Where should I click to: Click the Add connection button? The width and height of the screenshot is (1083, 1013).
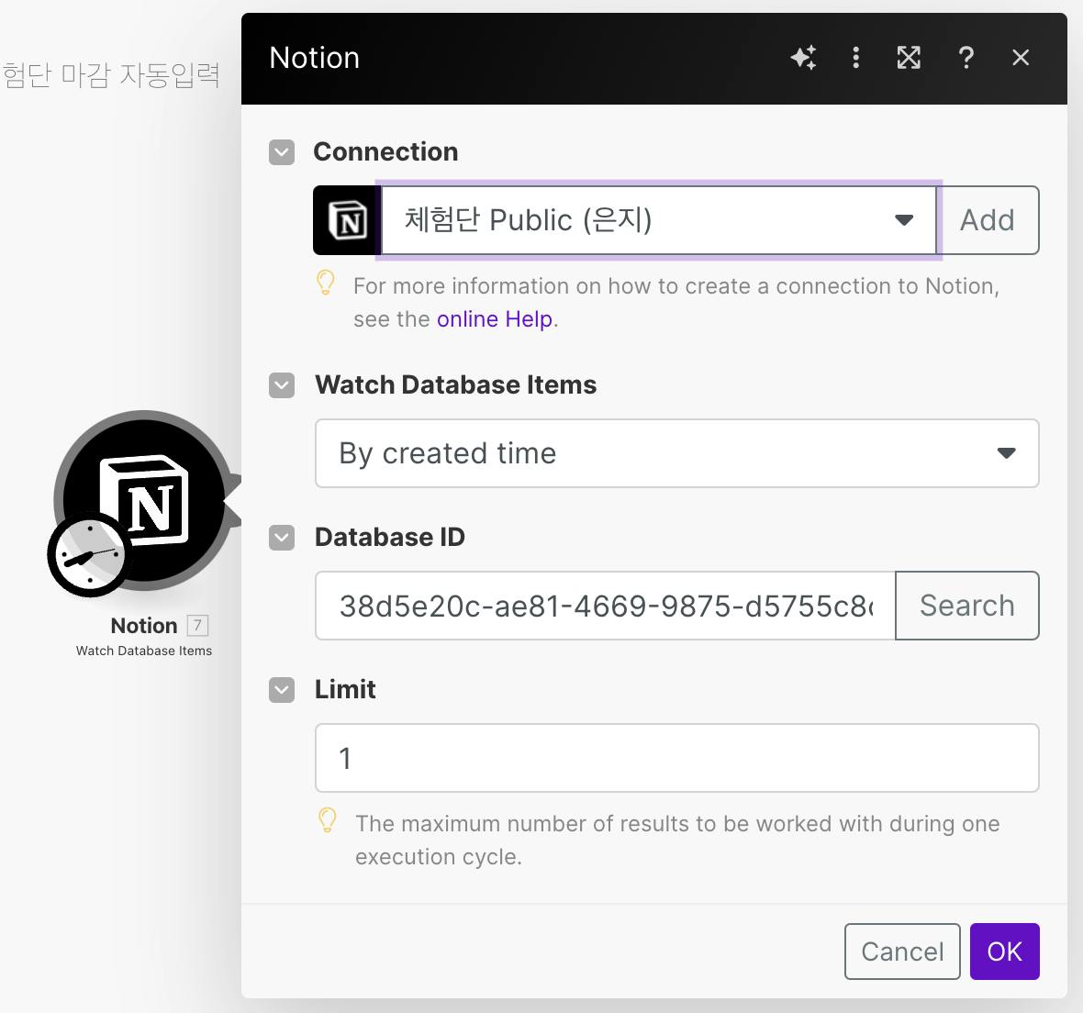[988, 220]
